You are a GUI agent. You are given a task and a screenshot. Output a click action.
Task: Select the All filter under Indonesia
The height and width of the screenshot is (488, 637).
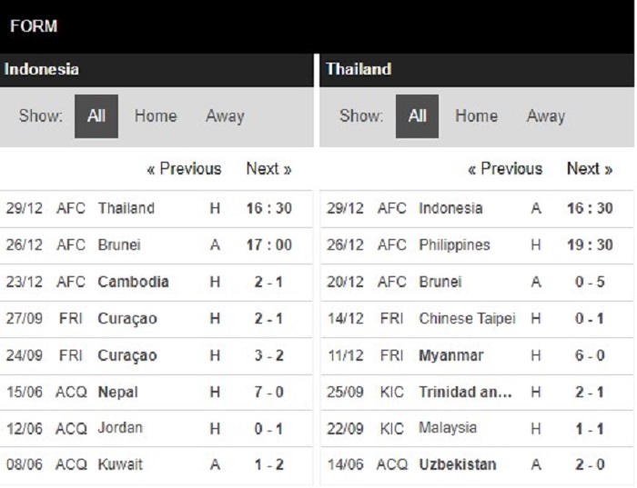click(96, 116)
